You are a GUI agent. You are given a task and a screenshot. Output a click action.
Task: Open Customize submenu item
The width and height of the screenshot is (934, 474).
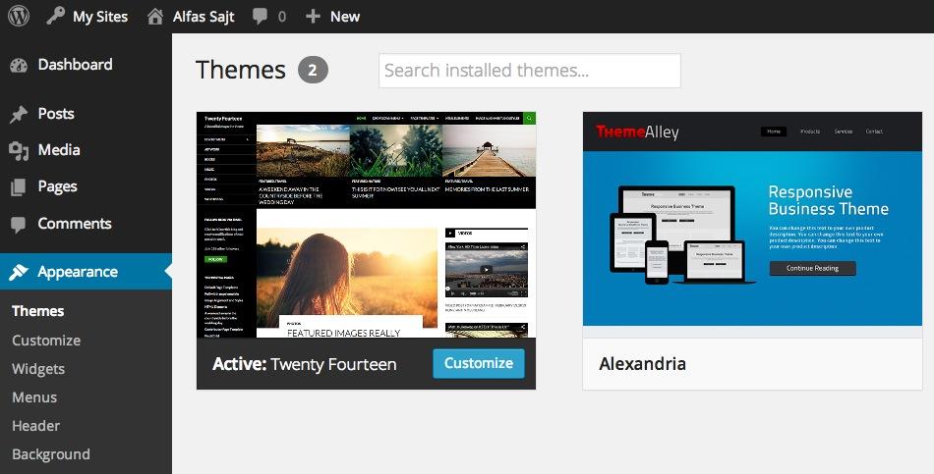tap(46, 341)
